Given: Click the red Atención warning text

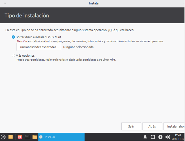Looking at the screenshot, I should (x=22, y=41).
